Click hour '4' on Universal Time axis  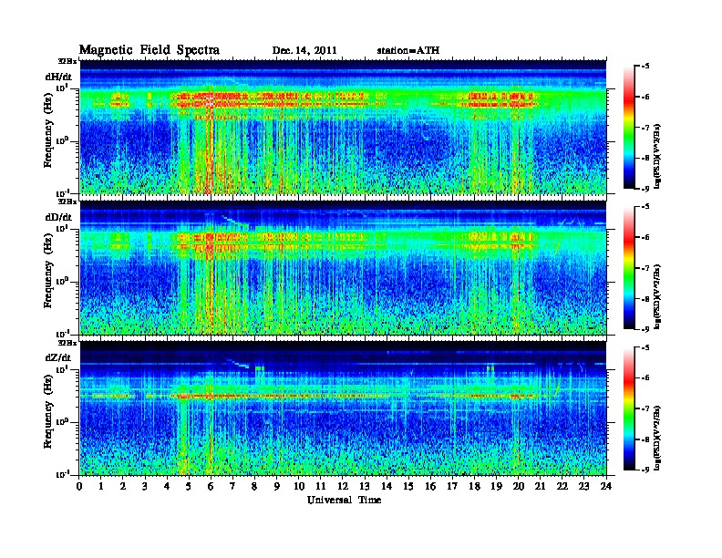click(x=167, y=486)
